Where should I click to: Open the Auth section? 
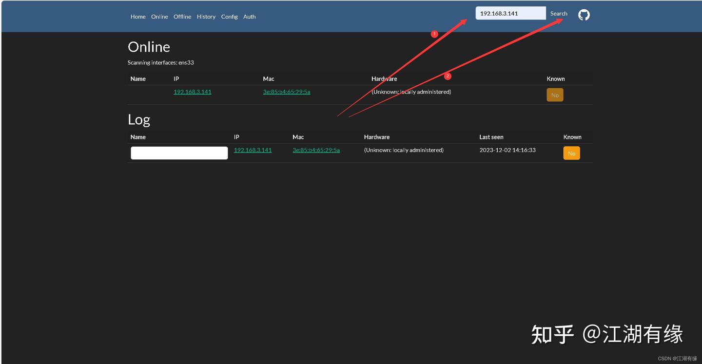(x=249, y=16)
